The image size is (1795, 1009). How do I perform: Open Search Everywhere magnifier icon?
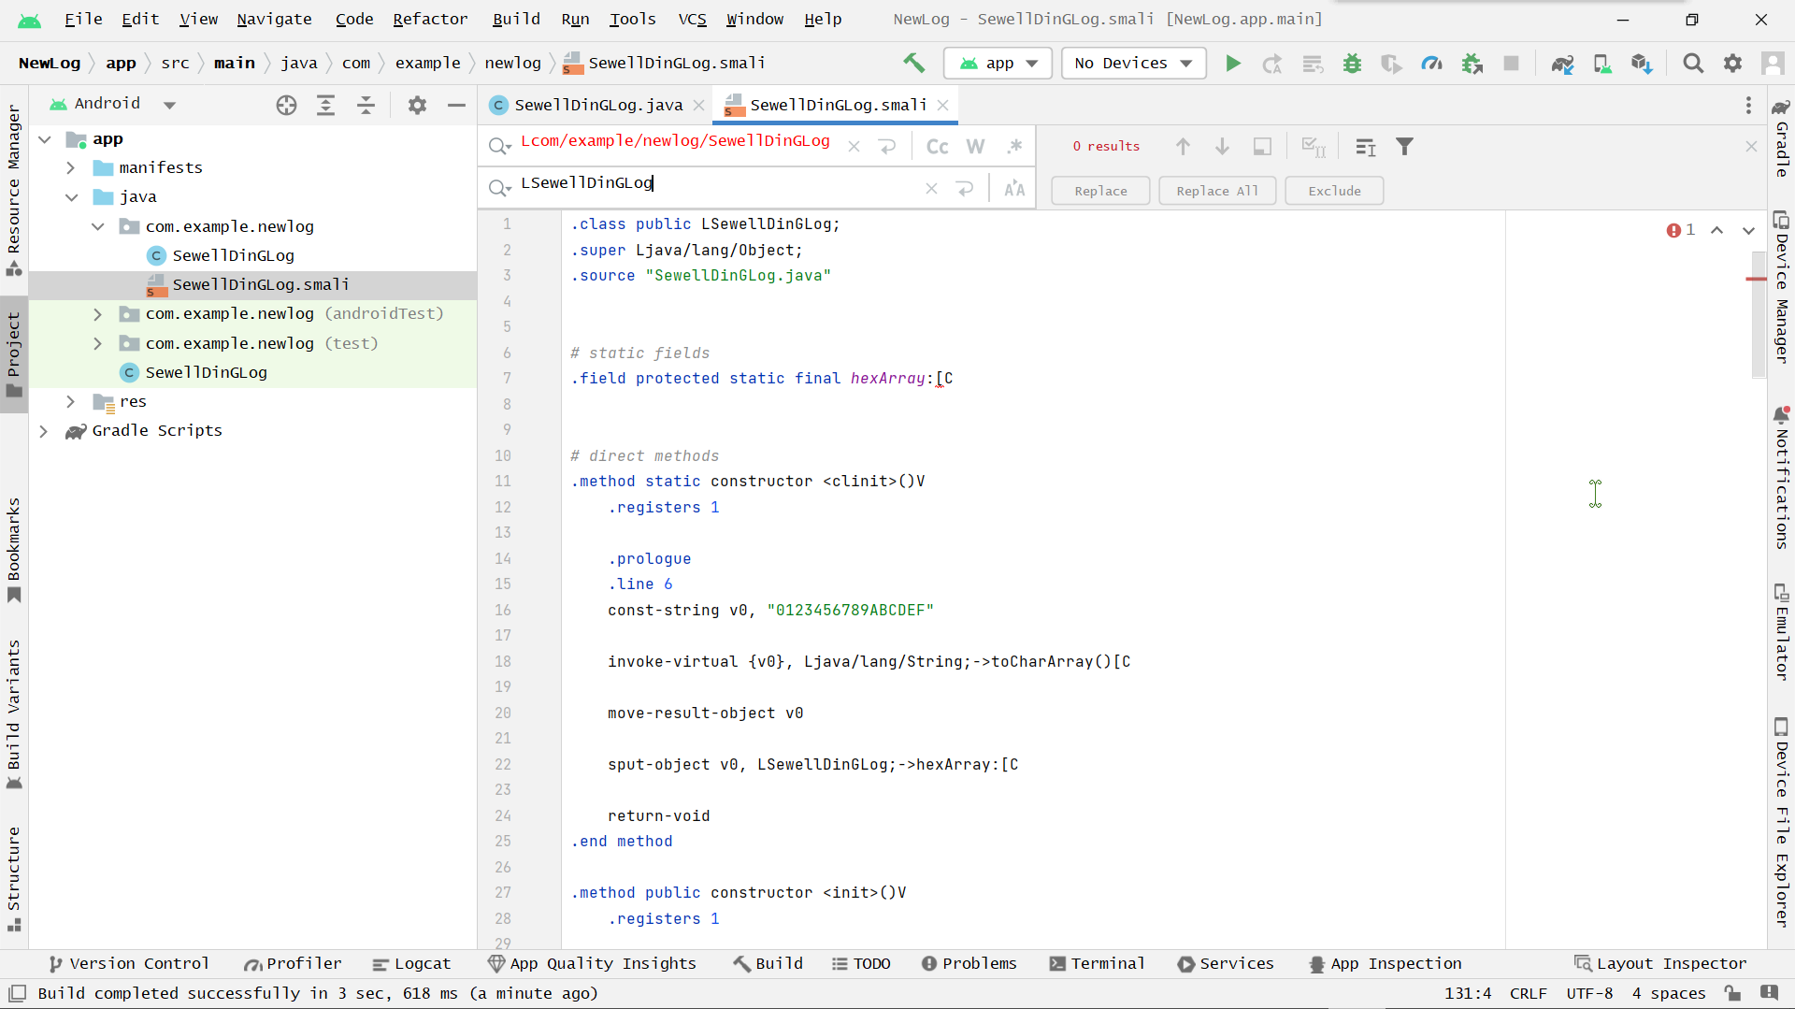pos(1692,64)
